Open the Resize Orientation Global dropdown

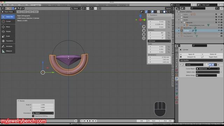pos(43,113)
